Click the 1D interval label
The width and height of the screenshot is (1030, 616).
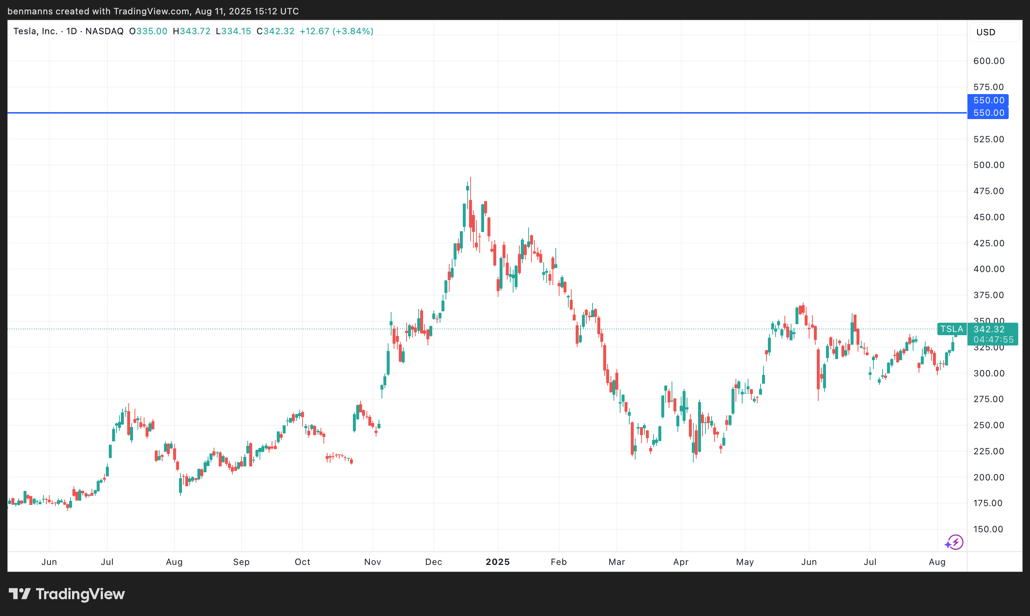click(x=71, y=31)
